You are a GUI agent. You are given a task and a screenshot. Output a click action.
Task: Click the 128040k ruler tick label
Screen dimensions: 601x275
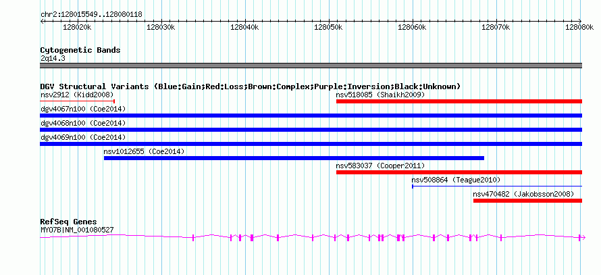click(245, 27)
